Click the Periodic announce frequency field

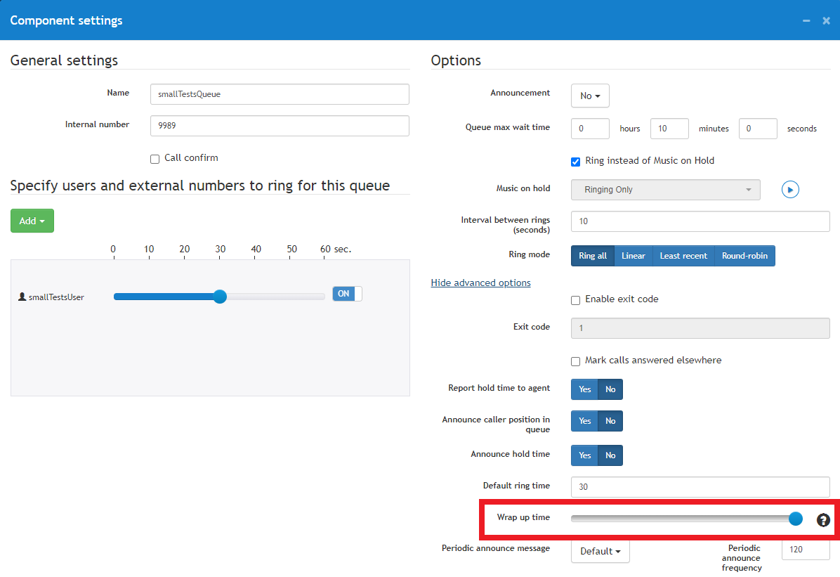pyautogui.click(x=806, y=550)
